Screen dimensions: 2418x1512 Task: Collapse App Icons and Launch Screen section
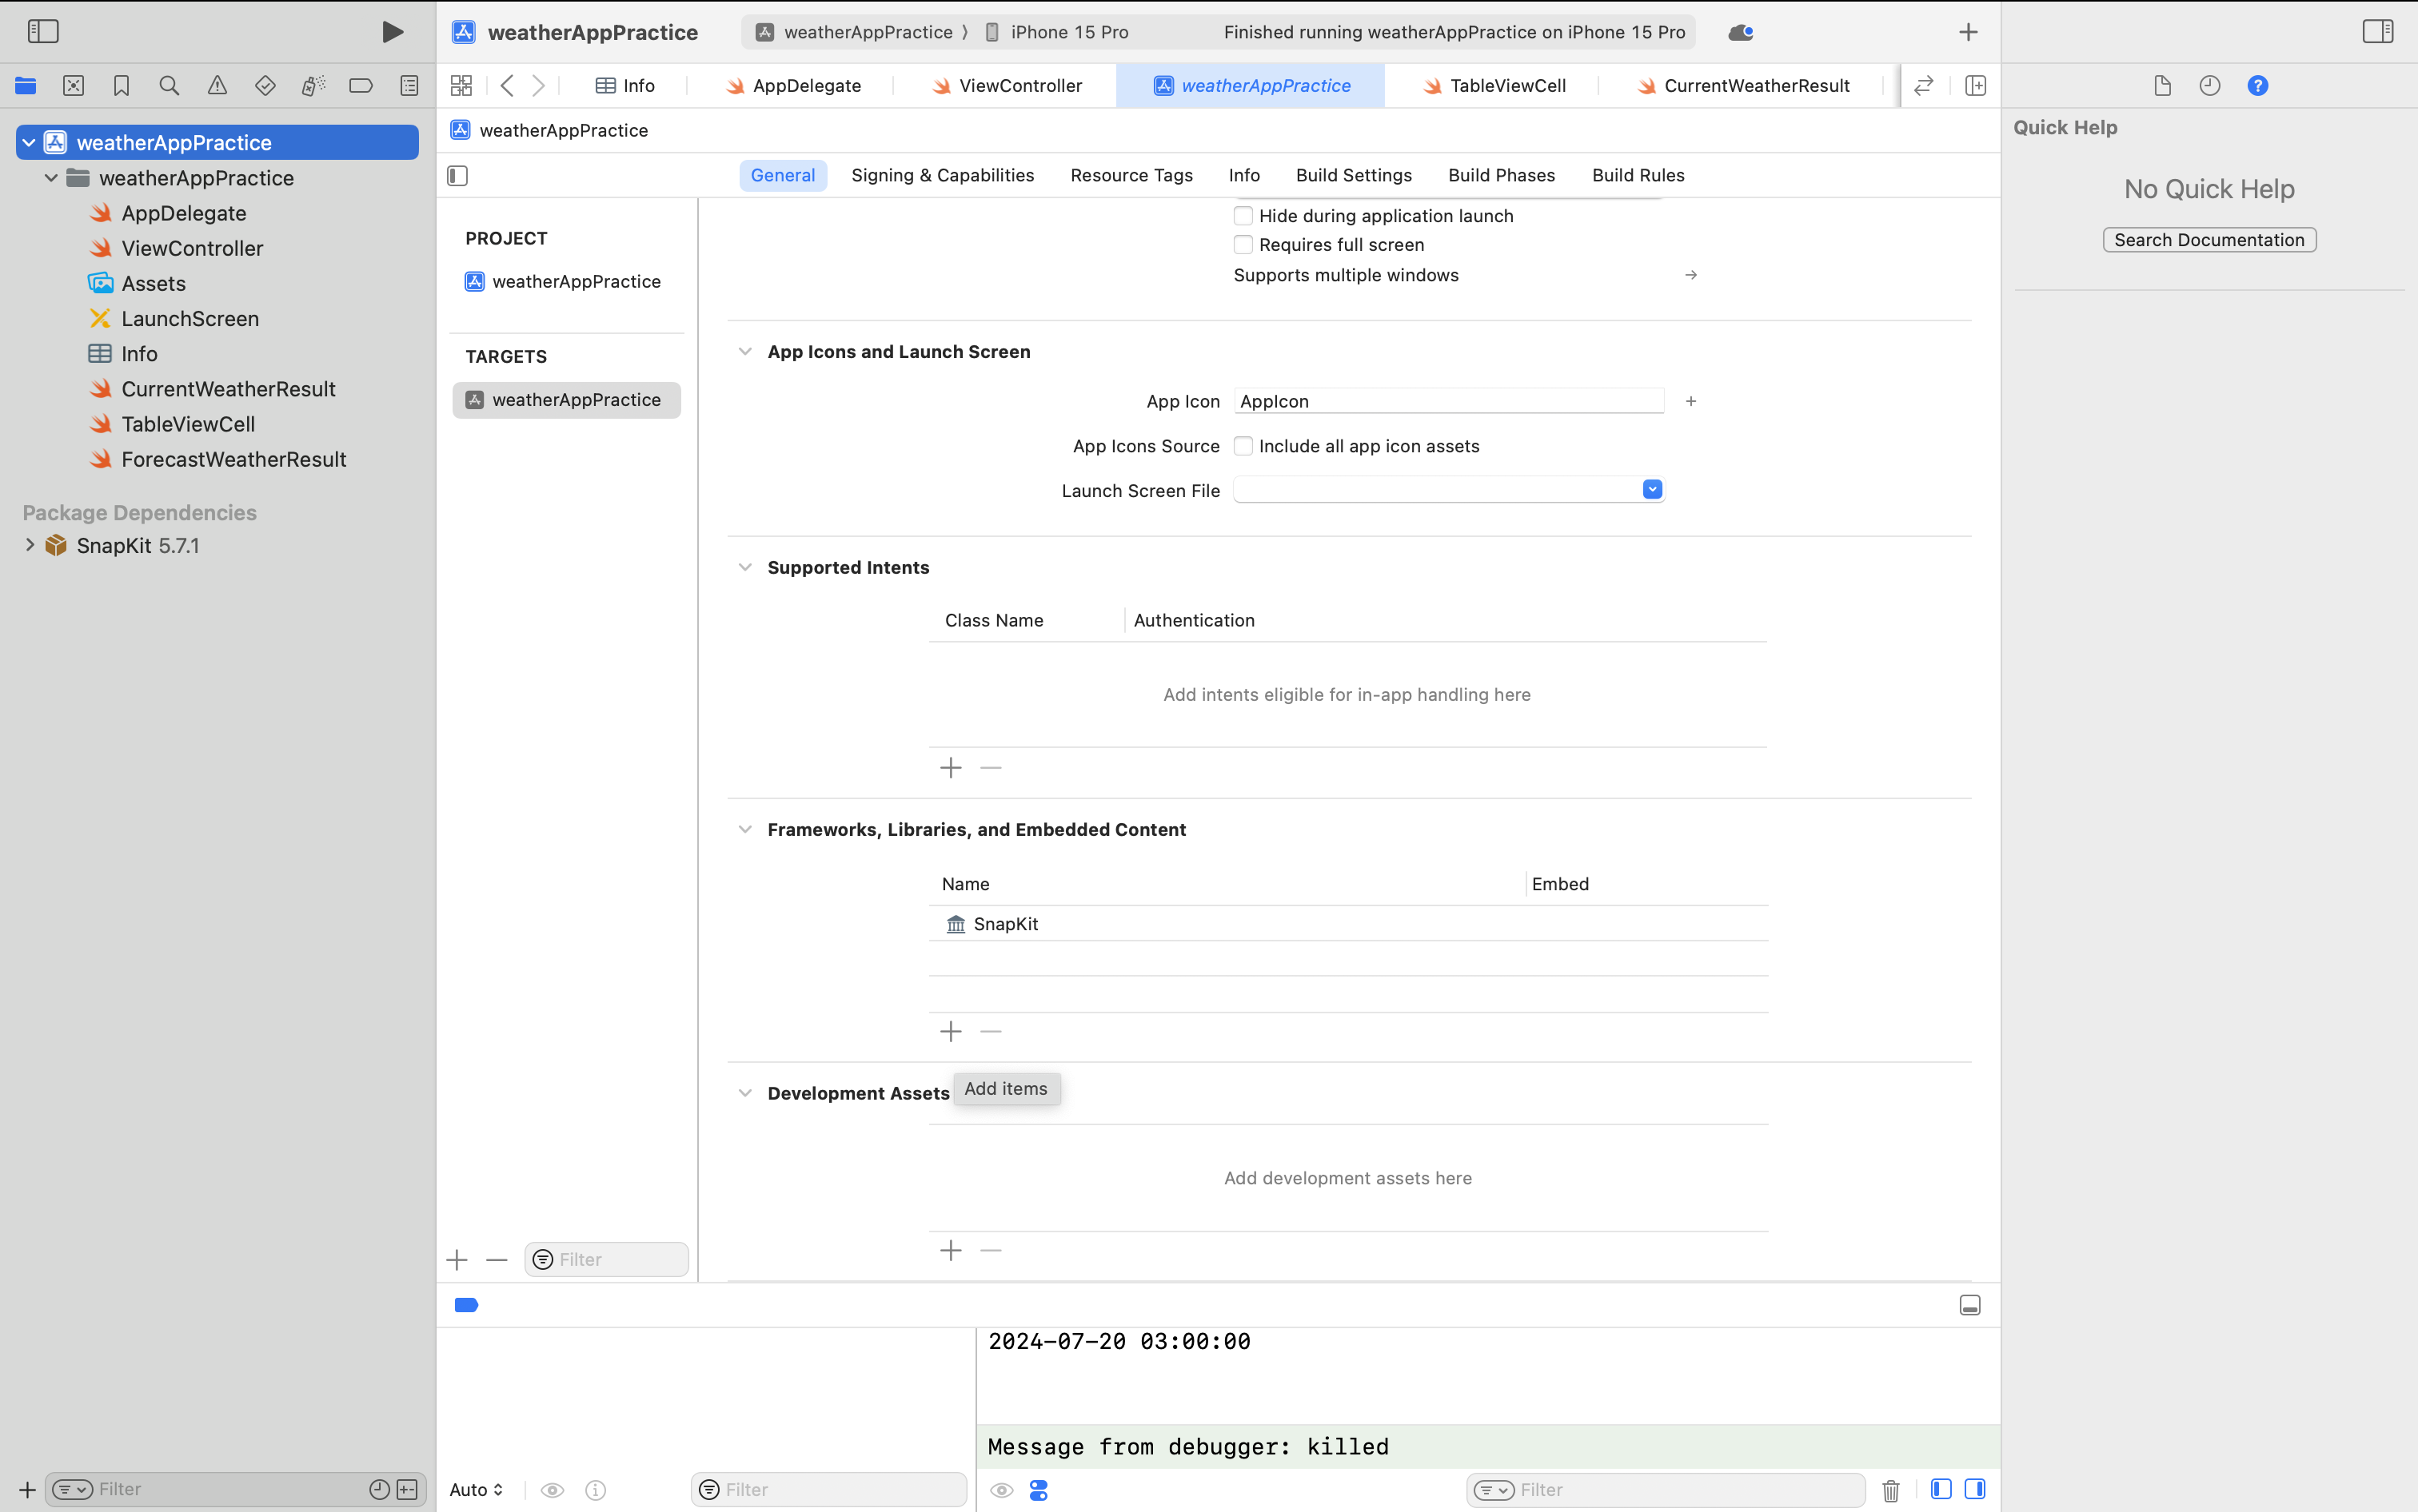click(744, 352)
